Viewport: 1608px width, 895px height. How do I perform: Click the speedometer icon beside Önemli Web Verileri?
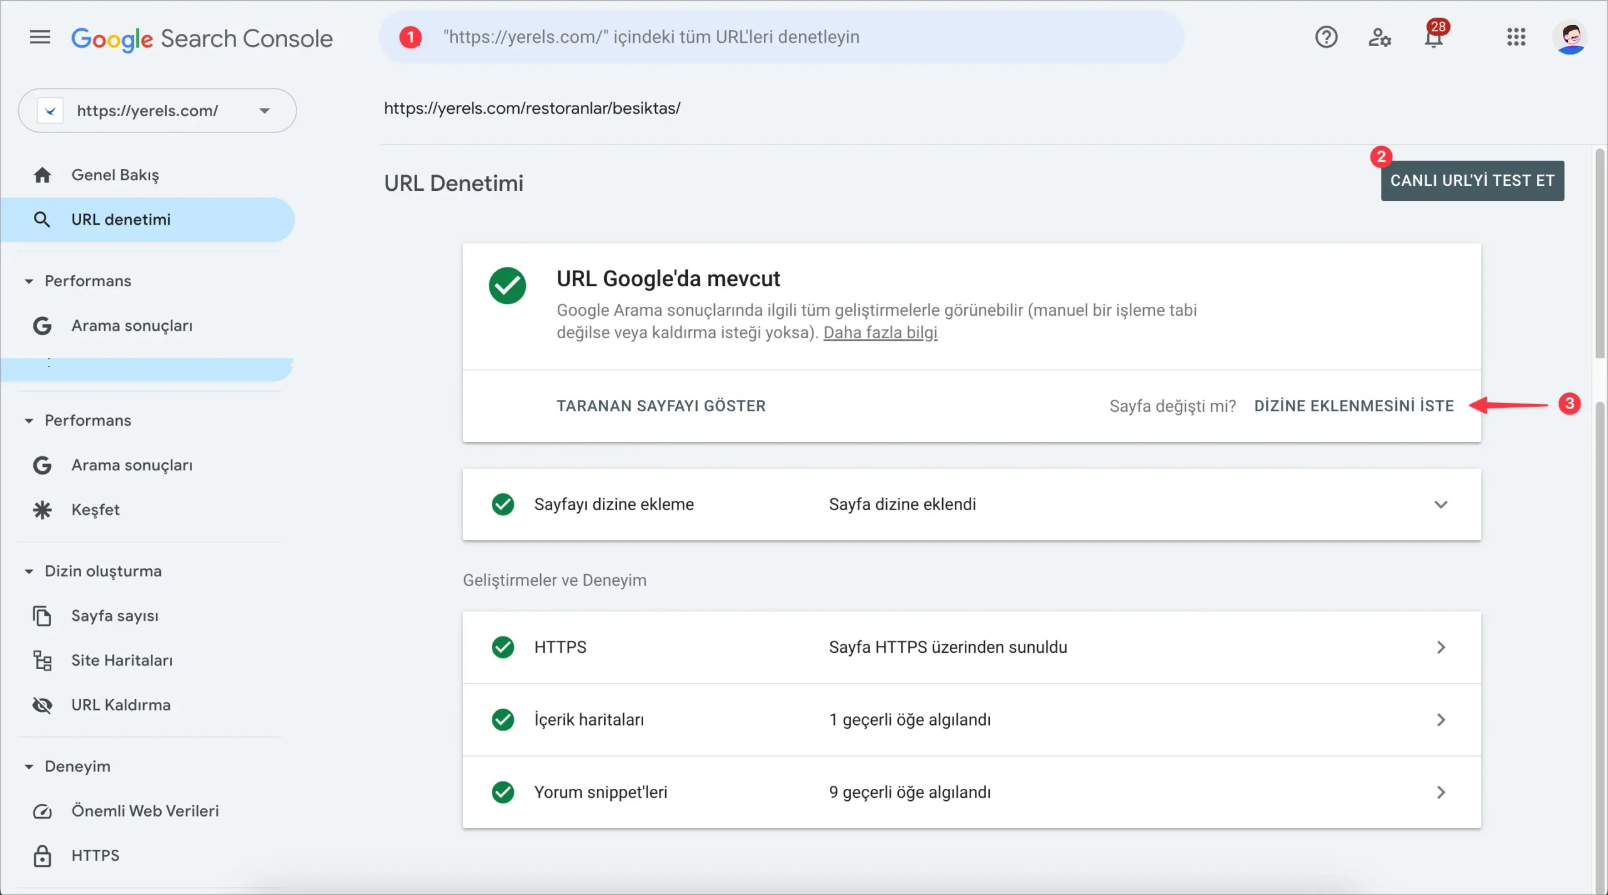tap(42, 811)
